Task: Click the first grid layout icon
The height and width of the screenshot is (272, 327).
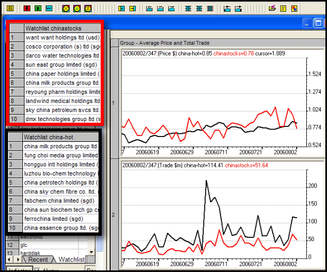Action: 188,9
